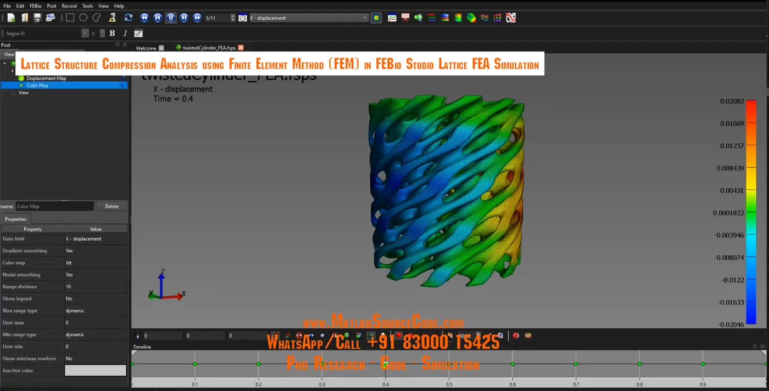Viewport: 769px width, 391px height.
Task: Click the Color Map name input field
Action: [54, 206]
